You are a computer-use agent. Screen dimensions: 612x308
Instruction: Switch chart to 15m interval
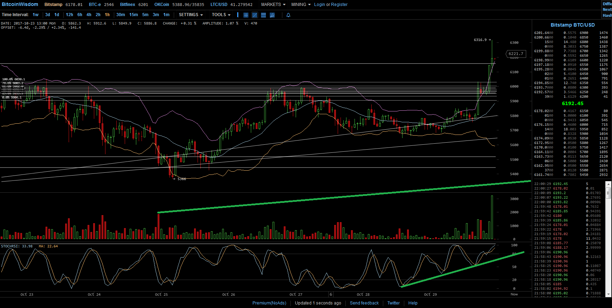click(x=133, y=15)
